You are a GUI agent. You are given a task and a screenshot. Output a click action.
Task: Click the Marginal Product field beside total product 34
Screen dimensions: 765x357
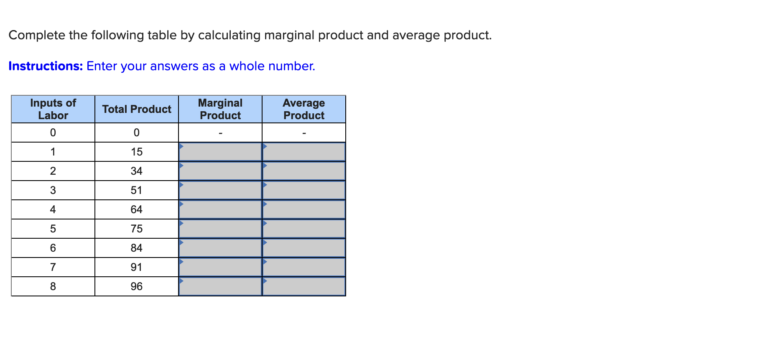[220, 171]
